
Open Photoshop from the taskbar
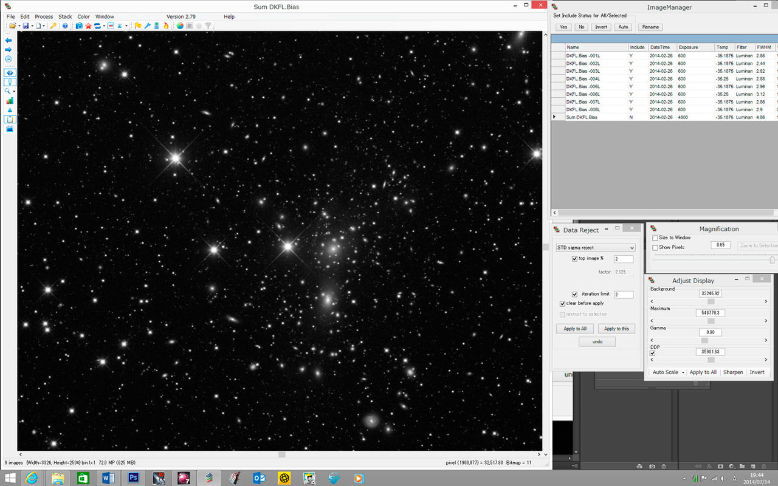134,477
